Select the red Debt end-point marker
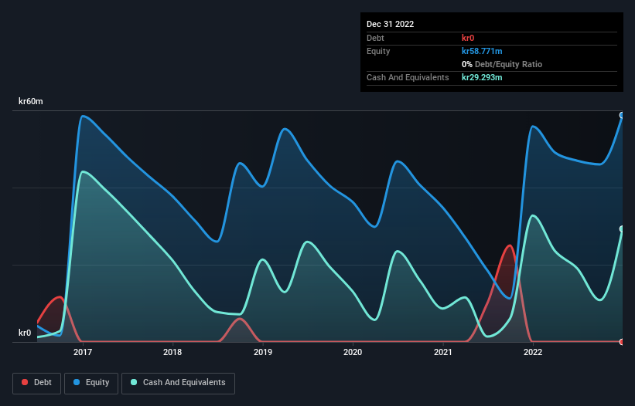This screenshot has width=635, height=406. (x=622, y=342)
